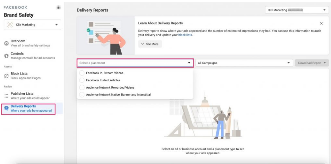Click the Delivery Reports page heading
This screenshot has height=164, width=331.
click(x=92, y=10)
